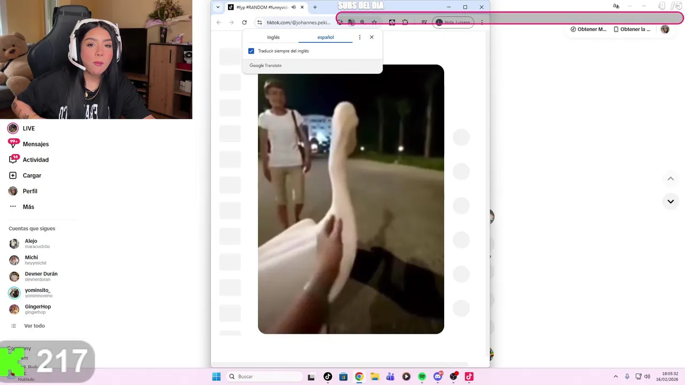The width and height of the screenshot is (685, 385).
Task: Show hidden system tray icons
Action: click(x=615, y=376)
